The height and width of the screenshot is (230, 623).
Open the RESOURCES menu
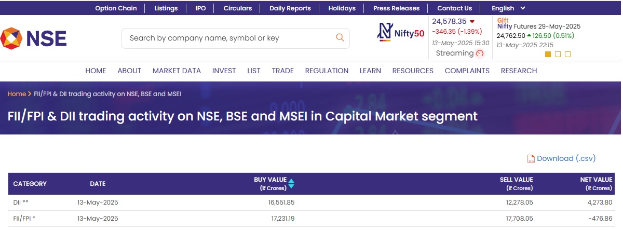(x=413, y=71)
